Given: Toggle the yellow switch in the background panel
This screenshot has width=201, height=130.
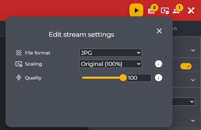Looking at the screenshot, I should point(186,66).
